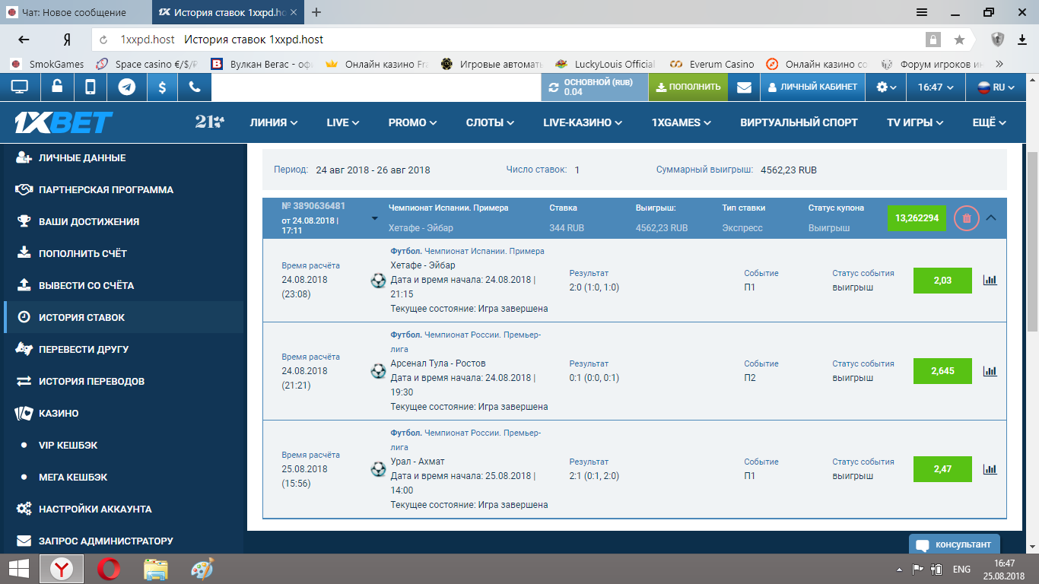The width and height of the screenshot is (1039, 584).
Task: Open statistics chart for Арсенал Тула - Ростов
Action: [x=990, y=371]
